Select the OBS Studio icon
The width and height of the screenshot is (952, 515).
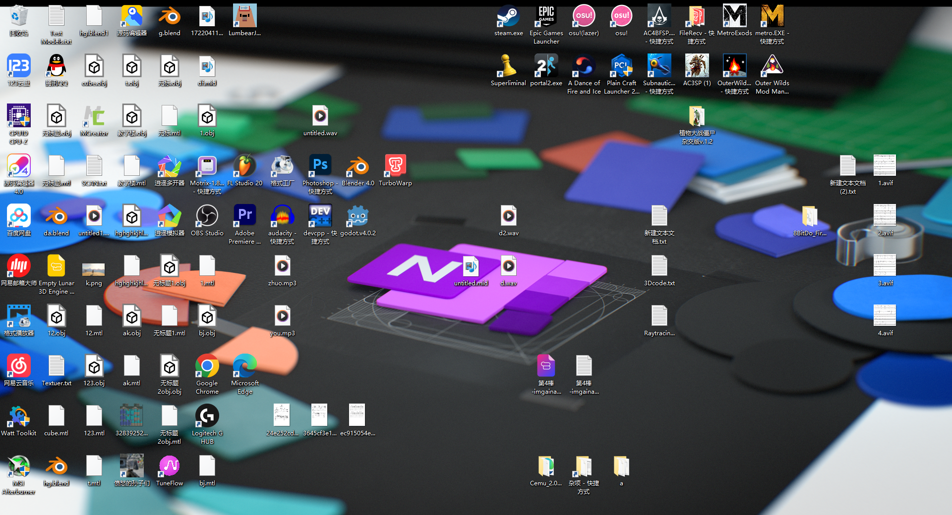point(207,216)
